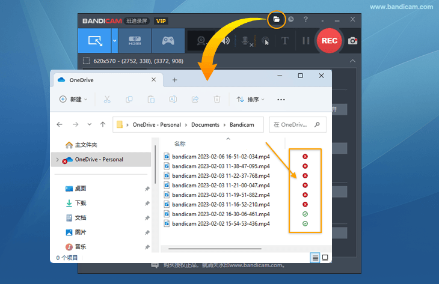Click the paste clipboard icon
Screen dimensions: 439x284
tap(151, 99)
